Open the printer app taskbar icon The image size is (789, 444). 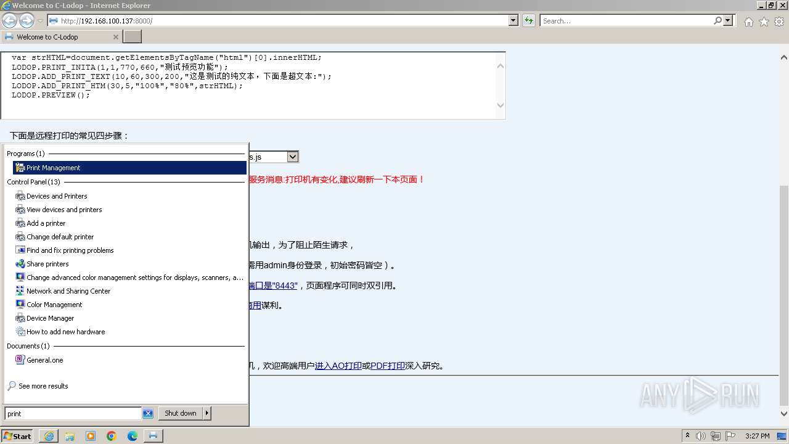click(x=153, y=436)
